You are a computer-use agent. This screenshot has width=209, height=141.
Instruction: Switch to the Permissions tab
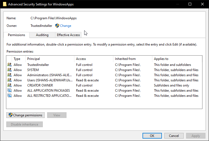click(17, 35)
